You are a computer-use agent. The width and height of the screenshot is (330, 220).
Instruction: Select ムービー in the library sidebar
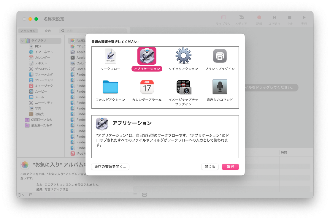pyautogui.click(x=40, y=91)
